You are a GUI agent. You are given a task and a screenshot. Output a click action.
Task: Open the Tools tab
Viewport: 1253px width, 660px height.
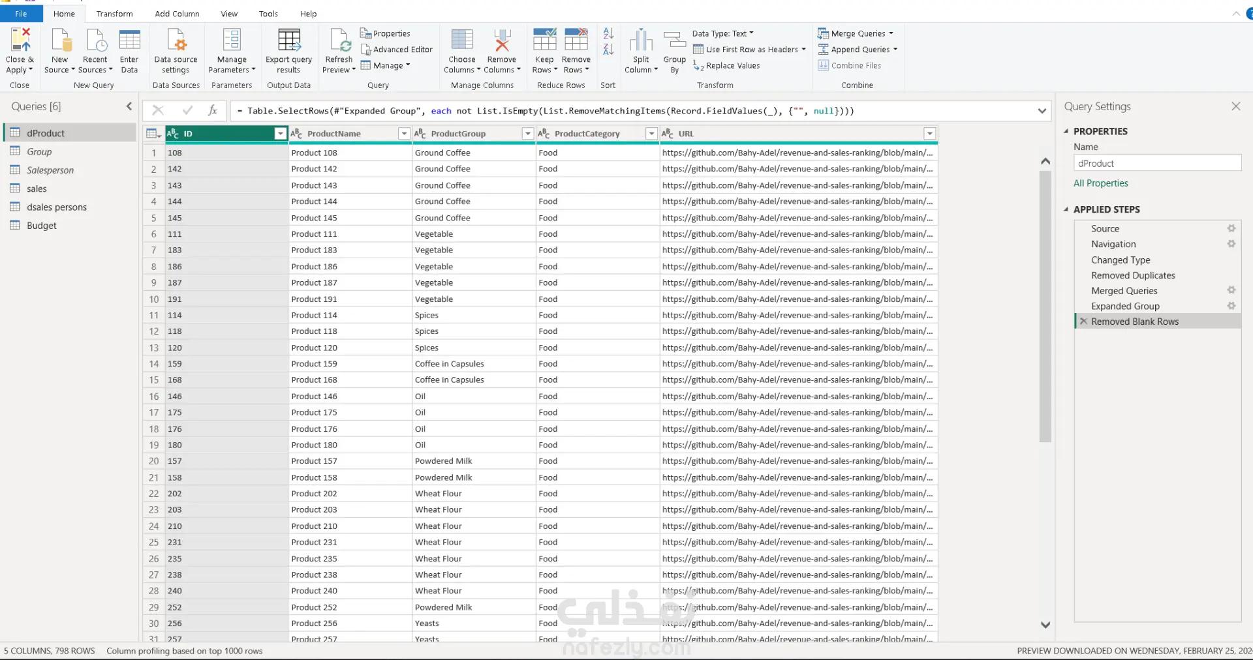pos(268,14)
